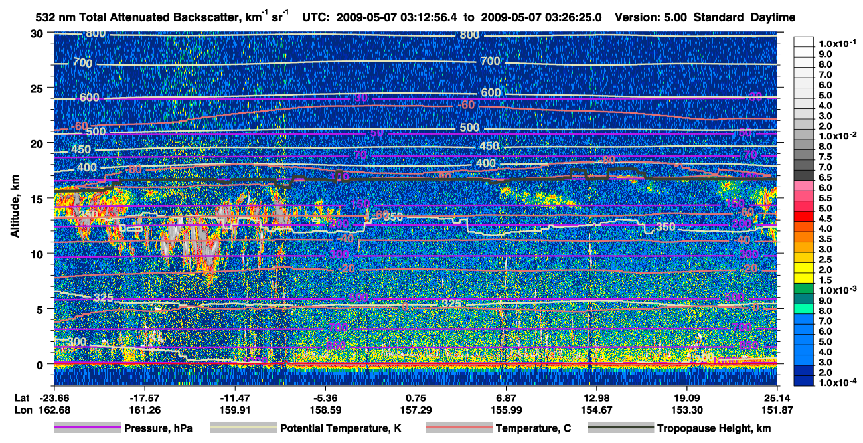Click the longitude value '158.59'

tap(326, 410)
